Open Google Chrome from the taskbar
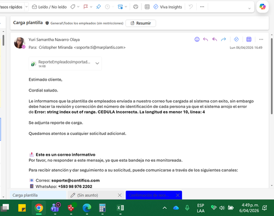Viewport: 274px width, 216px height. tap(39, 208)
